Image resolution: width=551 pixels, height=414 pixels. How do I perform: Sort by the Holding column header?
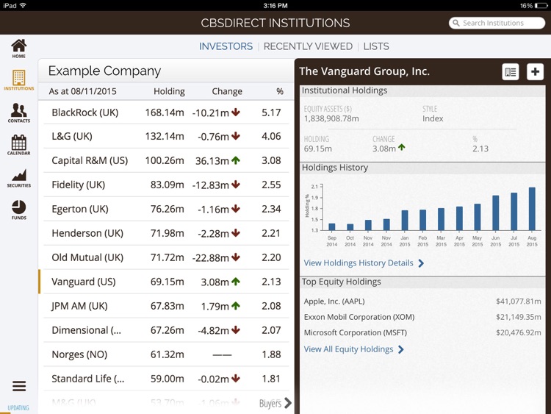169,91
